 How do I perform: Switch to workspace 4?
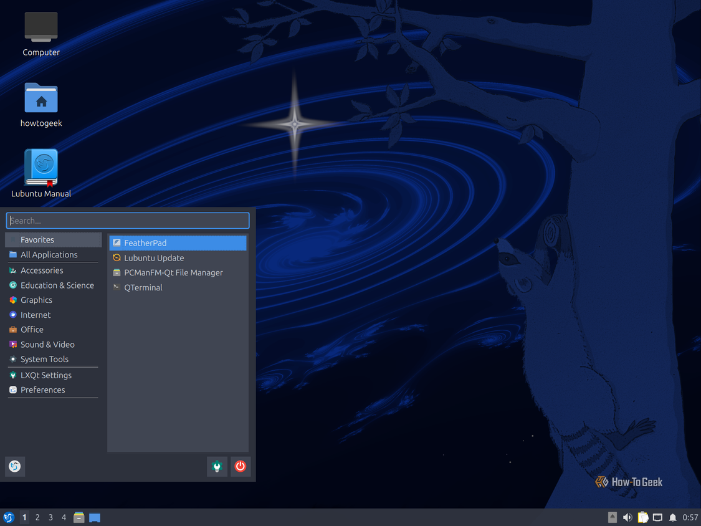[x=64, y=517]
